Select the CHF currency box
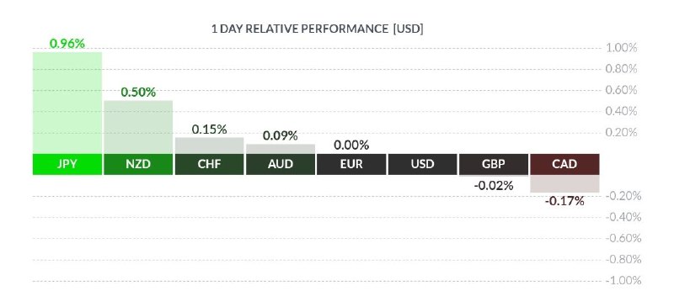 [209, 165]
